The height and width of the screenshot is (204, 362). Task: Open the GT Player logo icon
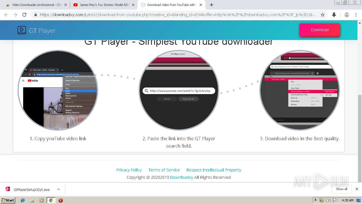[x=22, y=30]
